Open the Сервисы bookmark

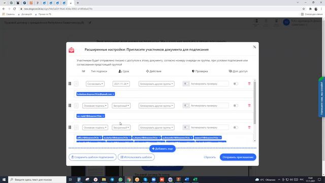click(x=9, y=14)
